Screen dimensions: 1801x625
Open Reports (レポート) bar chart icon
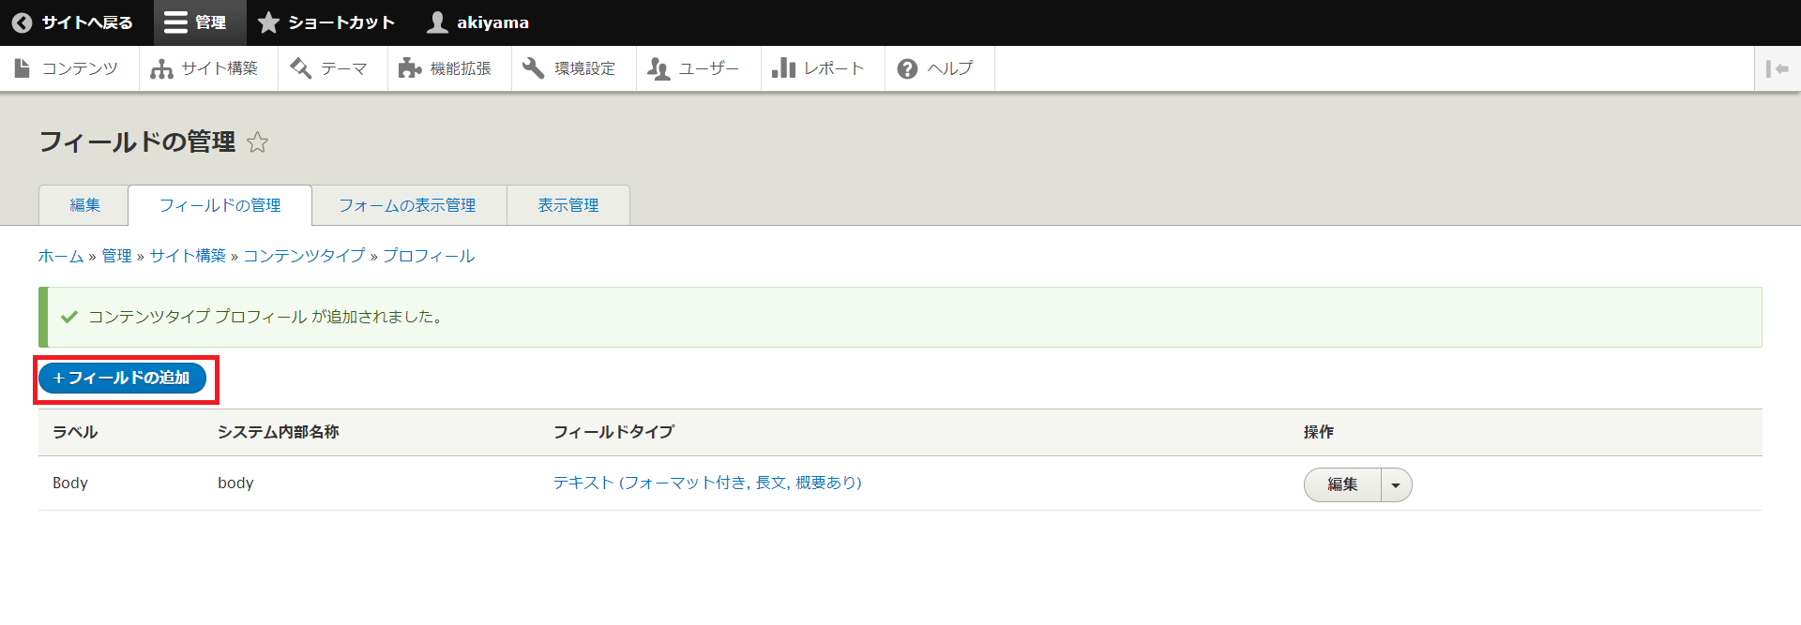(x=783, y=68)
